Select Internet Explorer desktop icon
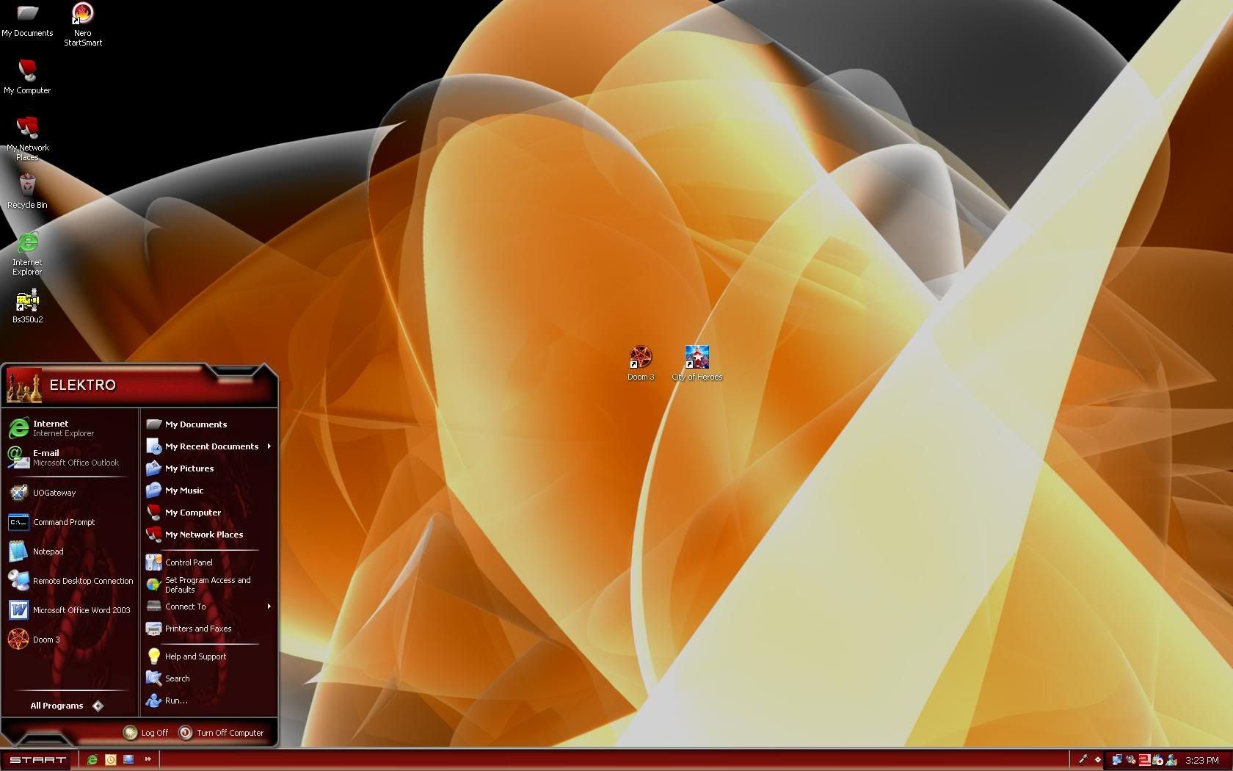This screenshot has width=1233, height=771. (27, 253)
